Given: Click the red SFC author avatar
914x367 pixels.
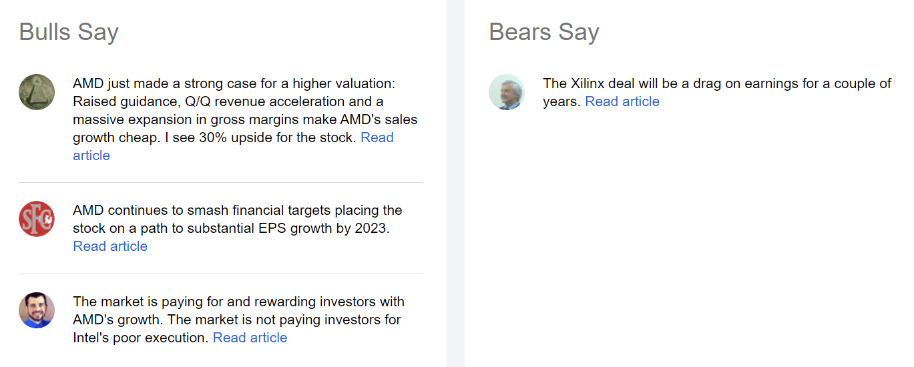Looking at the screenshot, I should 37,218.
